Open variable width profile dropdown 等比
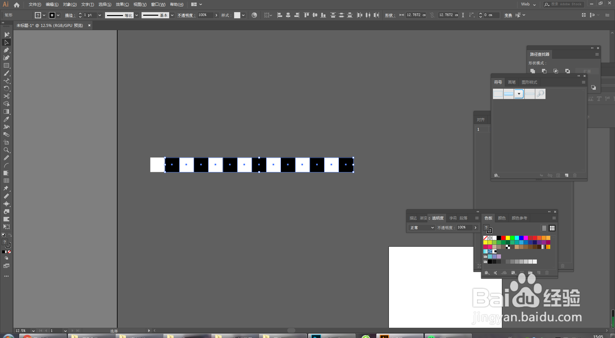This screenshot has width=615, height=338. 137,15
